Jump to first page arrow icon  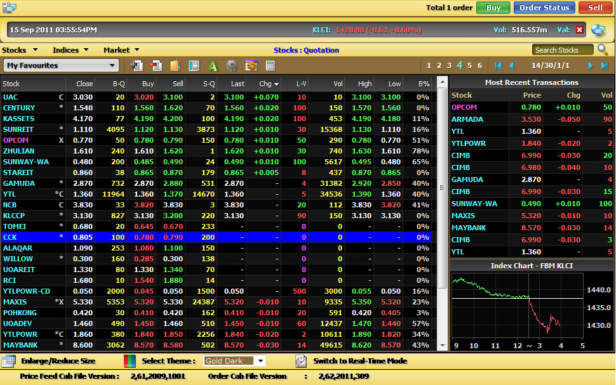click(x=498, y=65)
